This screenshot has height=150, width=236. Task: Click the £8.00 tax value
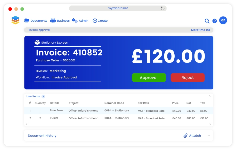pyautogui.click(x=204, y=111)
